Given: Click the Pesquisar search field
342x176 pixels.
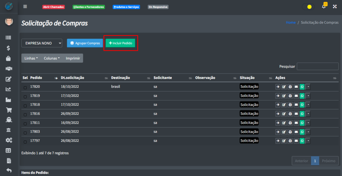Looking at the screenshot, I should tap(317, 67).
